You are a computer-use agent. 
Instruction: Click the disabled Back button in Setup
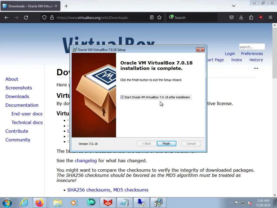(x=146, y=144)
